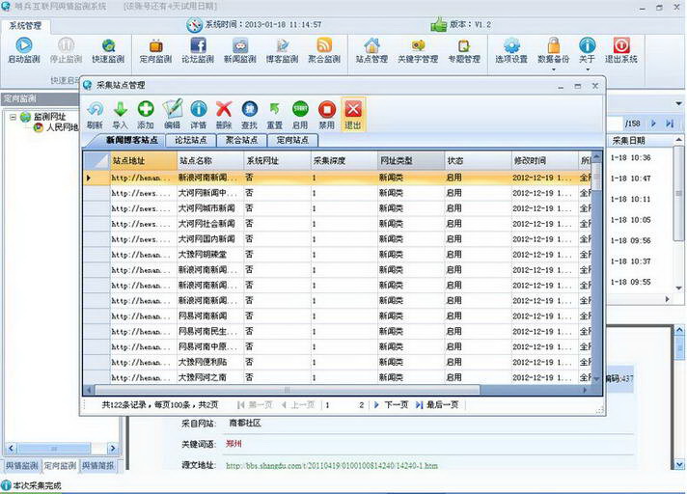Viewport: 687px width, 494px height.
Task: Open 定向监测 targeted monitoring icon
Action: [155, 50]
